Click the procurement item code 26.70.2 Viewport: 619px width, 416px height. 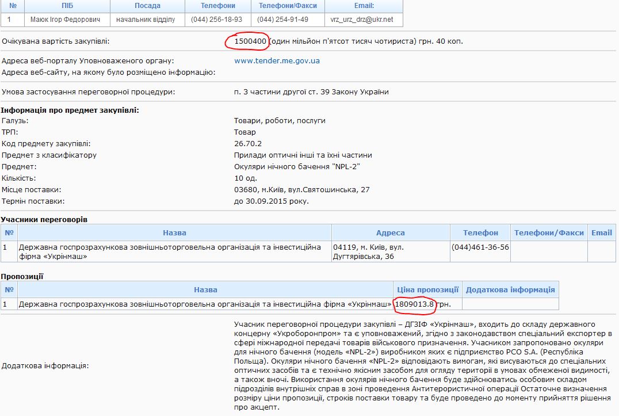click(248, 144)
